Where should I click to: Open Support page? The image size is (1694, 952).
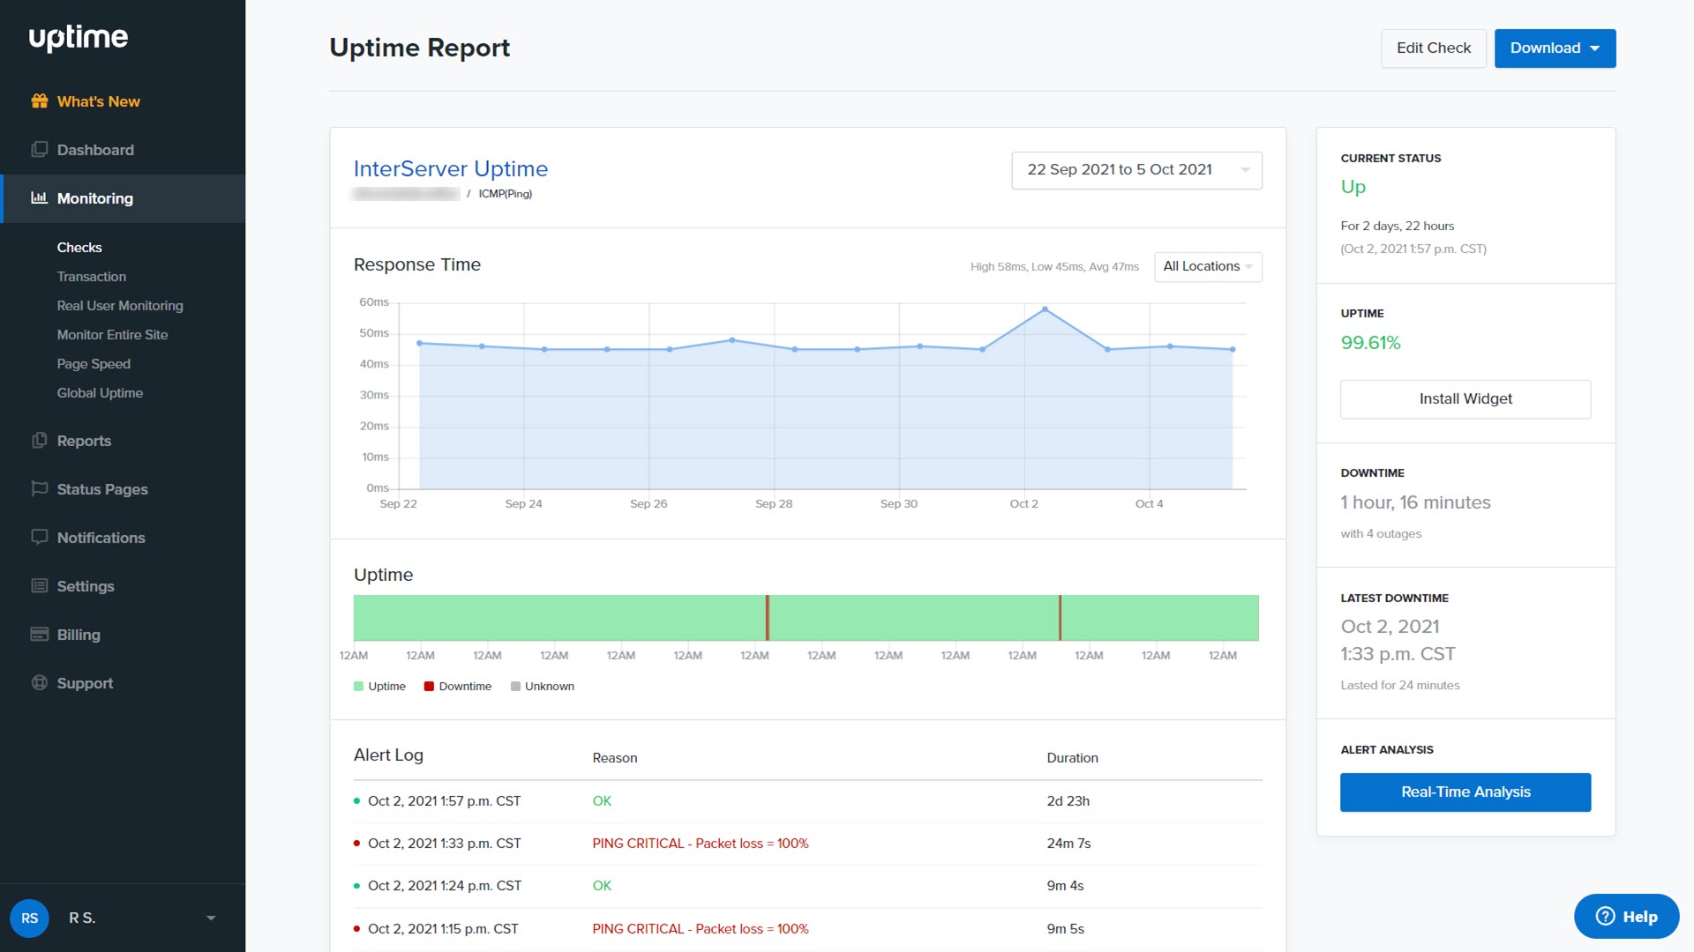123,683
